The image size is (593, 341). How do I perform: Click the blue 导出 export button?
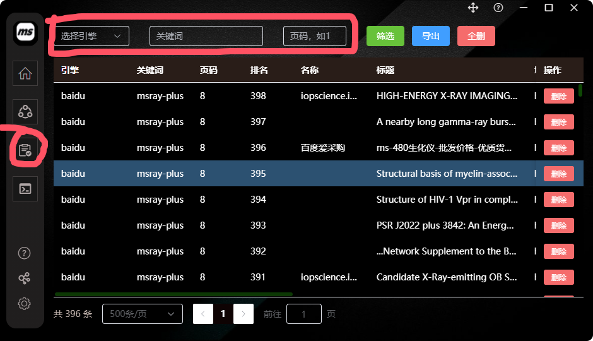[x=431, y=36]
